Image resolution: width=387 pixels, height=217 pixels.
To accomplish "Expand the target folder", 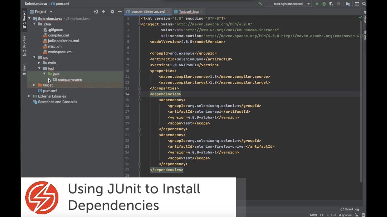I will pos(34,85).
